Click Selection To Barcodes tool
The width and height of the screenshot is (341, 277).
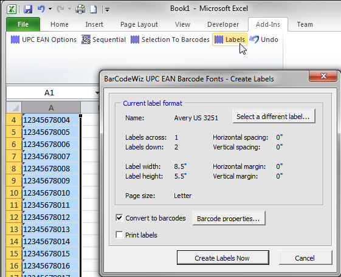170,39
